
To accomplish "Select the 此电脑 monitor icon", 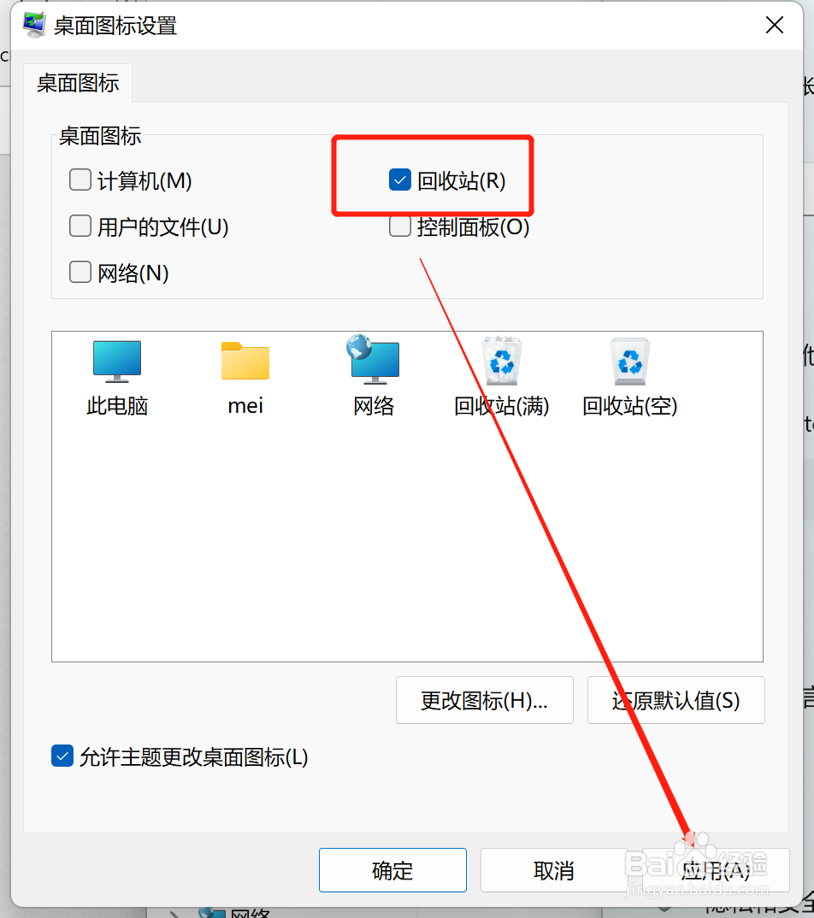I will pyautogui.click(x=117, y=362).
